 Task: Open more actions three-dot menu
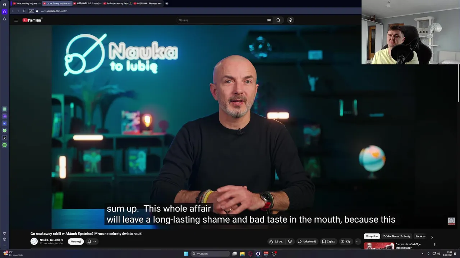(x=358, y=242)
